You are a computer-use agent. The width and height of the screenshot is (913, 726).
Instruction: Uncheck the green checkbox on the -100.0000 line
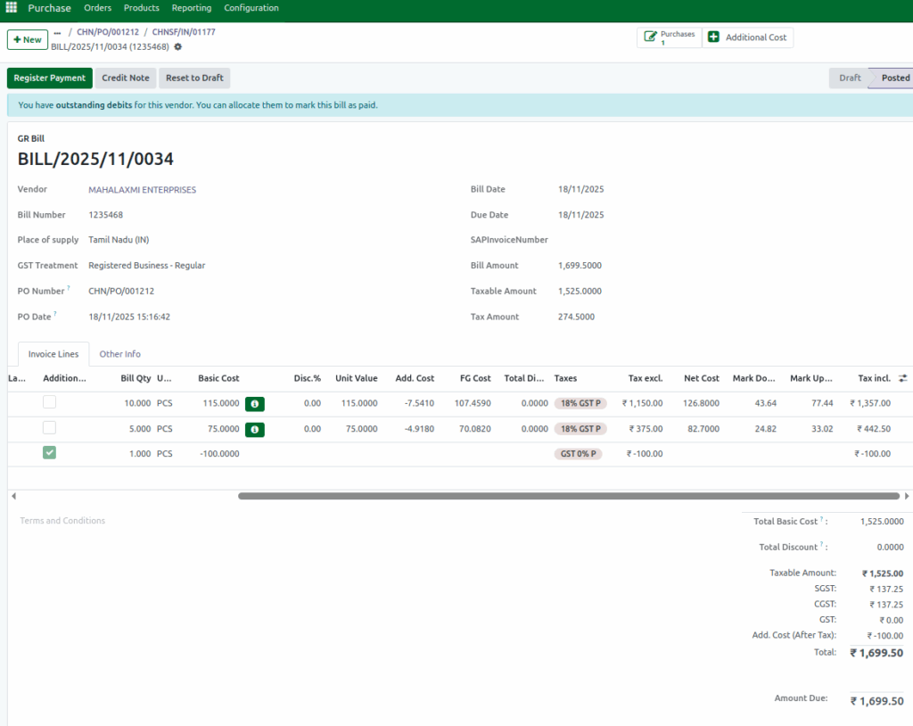(49, 452)
